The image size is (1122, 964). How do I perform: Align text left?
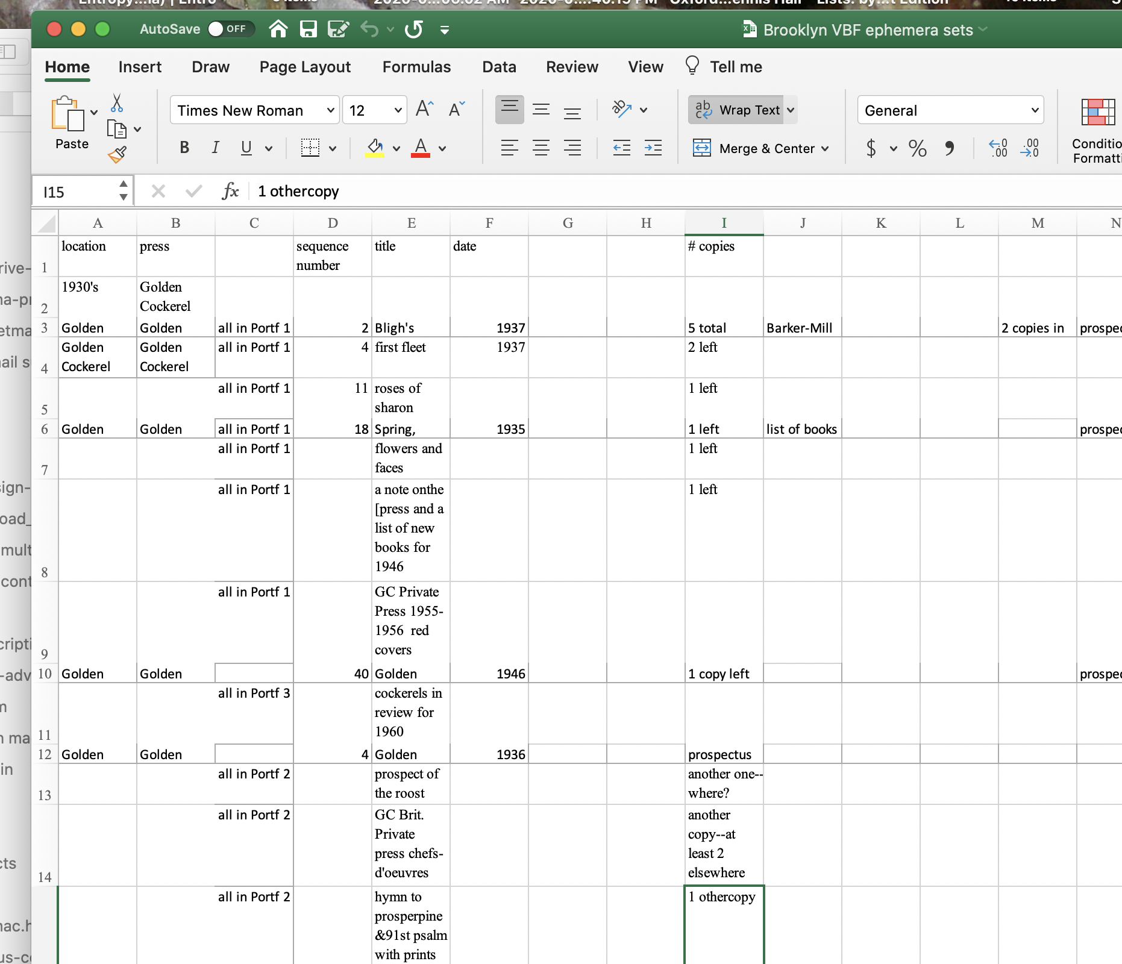[510, 148]
